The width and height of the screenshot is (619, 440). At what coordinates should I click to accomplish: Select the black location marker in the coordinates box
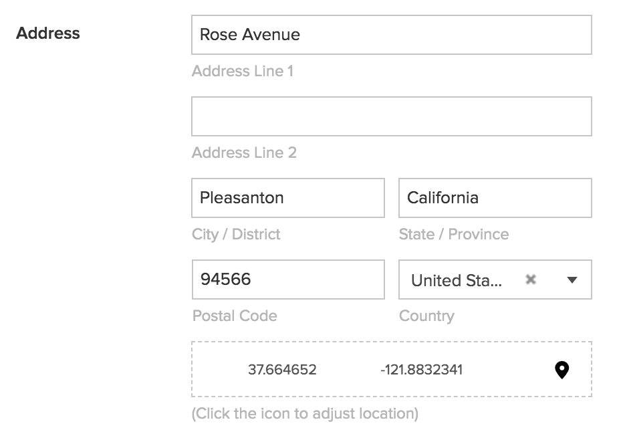click(560, 368)
